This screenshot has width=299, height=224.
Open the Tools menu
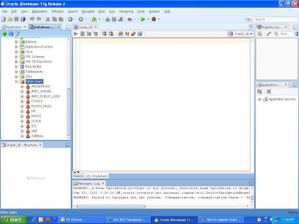[x=141, y=11]
